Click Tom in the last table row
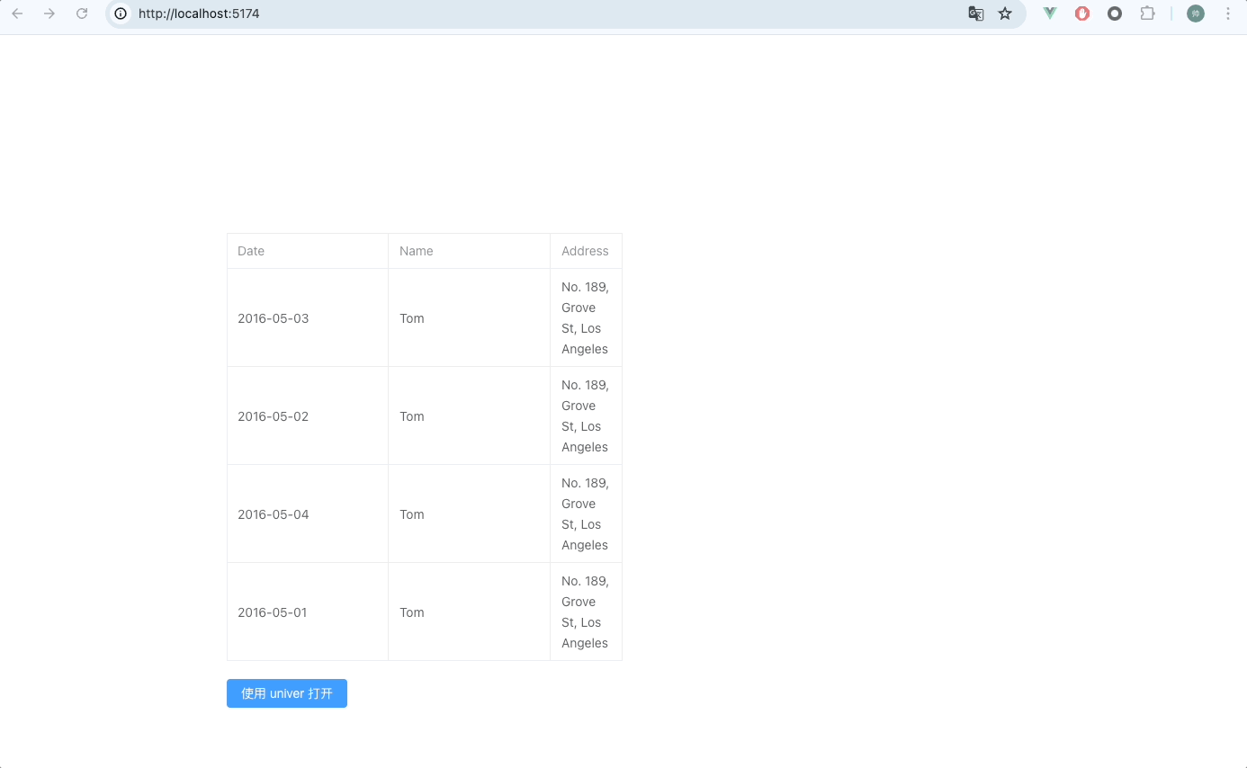1247x768 pixels. point(411,612)
